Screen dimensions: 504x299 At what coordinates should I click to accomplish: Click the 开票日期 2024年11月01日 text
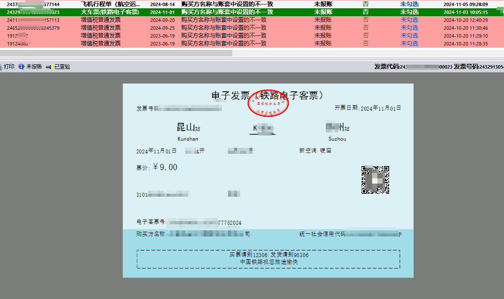[x=368, y=108]
